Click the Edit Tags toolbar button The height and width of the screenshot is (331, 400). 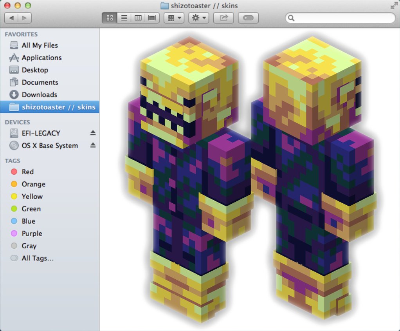tap(248, 18)
